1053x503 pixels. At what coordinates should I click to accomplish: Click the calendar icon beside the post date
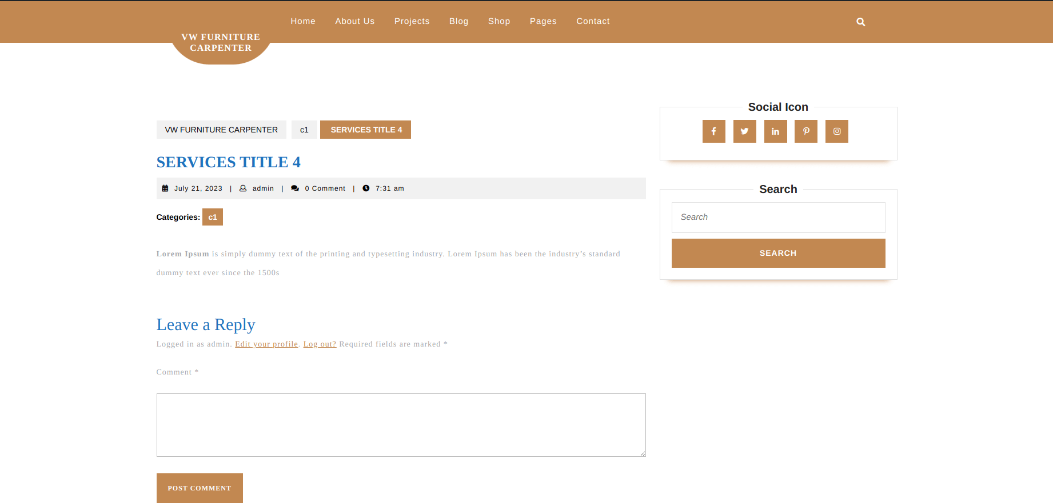[x=165, y=188]
